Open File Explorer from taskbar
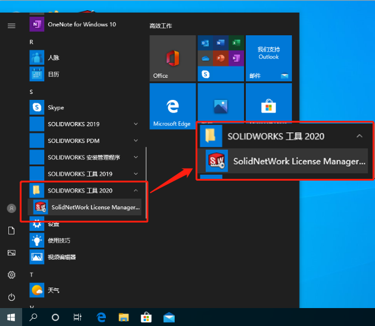Screen dimensions: 375x326 [124, 317]
